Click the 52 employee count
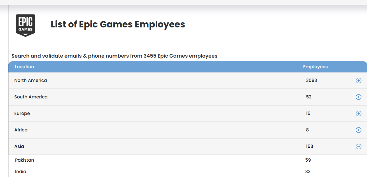Viewport: 367px width, 177px height. click(x=309, y=97)
